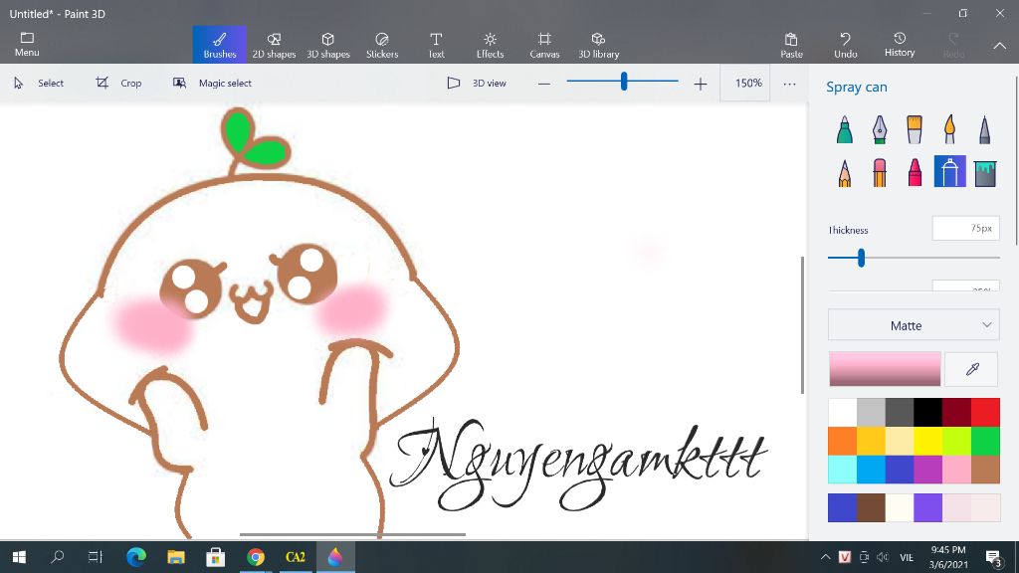Select the Watercolor brush
Screen dimensions: 1019x573
(x=949, y=129)
